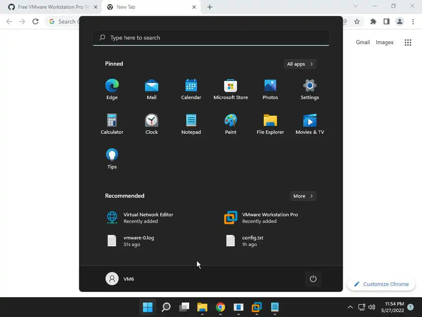Open Microsoft Store from pinned apps
The image size is (422, 317).
pos(231,89)
